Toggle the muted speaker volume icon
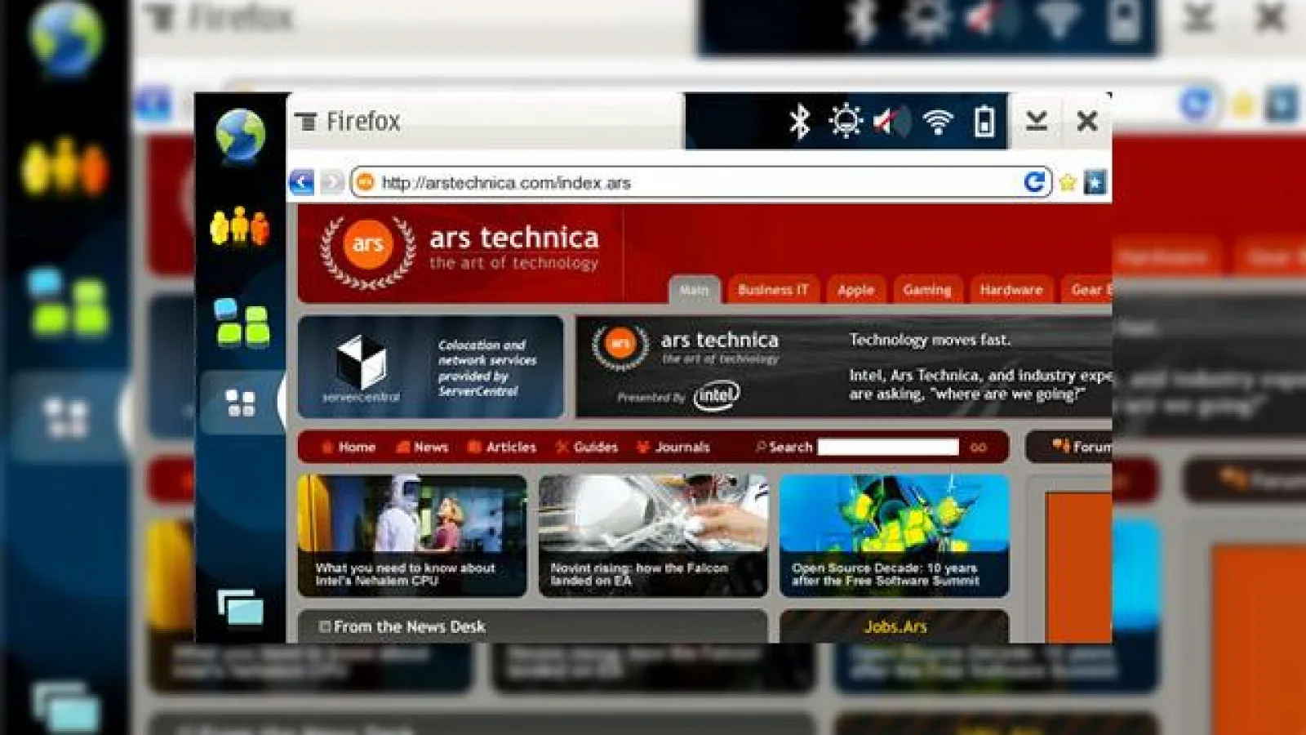 tap(891, 122)
